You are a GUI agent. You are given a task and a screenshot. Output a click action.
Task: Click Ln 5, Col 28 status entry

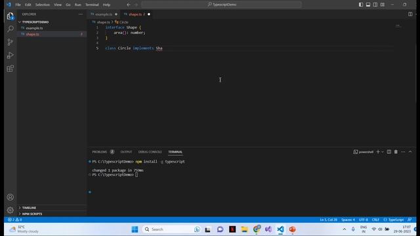[x=328, y=220]
